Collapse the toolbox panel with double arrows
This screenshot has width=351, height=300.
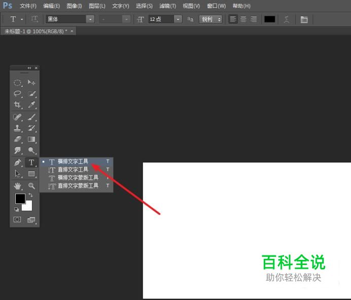pyautogui.click(x=29, y=68)
